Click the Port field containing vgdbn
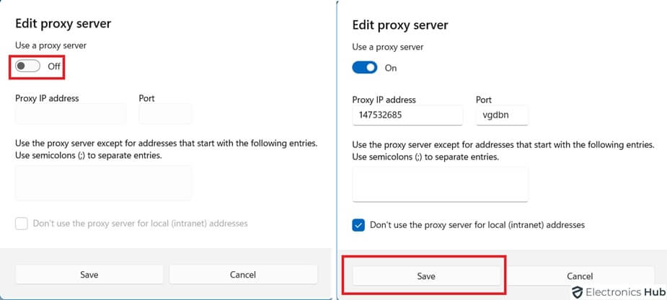This screenshot has height=300, width=667. 502,115
